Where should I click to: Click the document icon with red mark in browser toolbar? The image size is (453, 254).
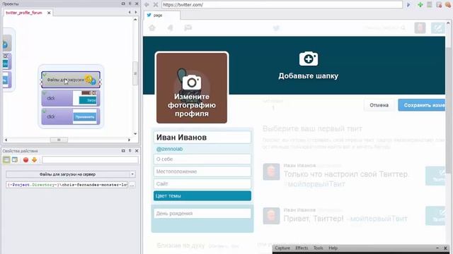(439, 5)
